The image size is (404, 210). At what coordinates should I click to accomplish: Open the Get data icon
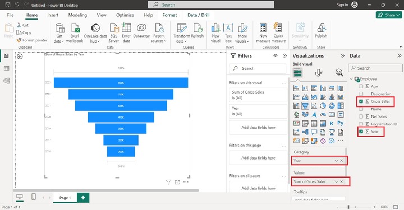coord(59,33)
